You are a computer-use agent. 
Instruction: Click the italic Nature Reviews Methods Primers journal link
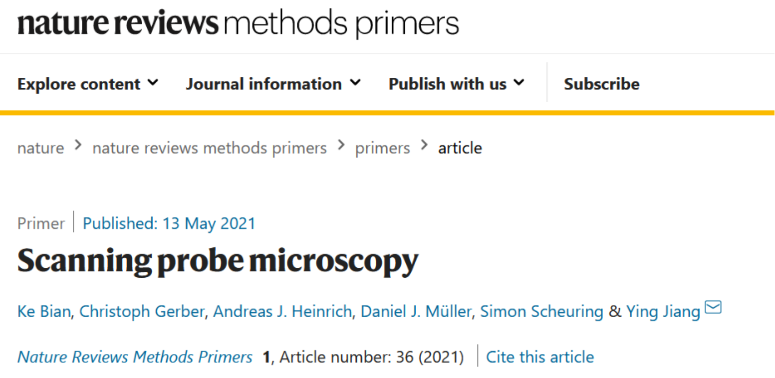pos(135,357)
